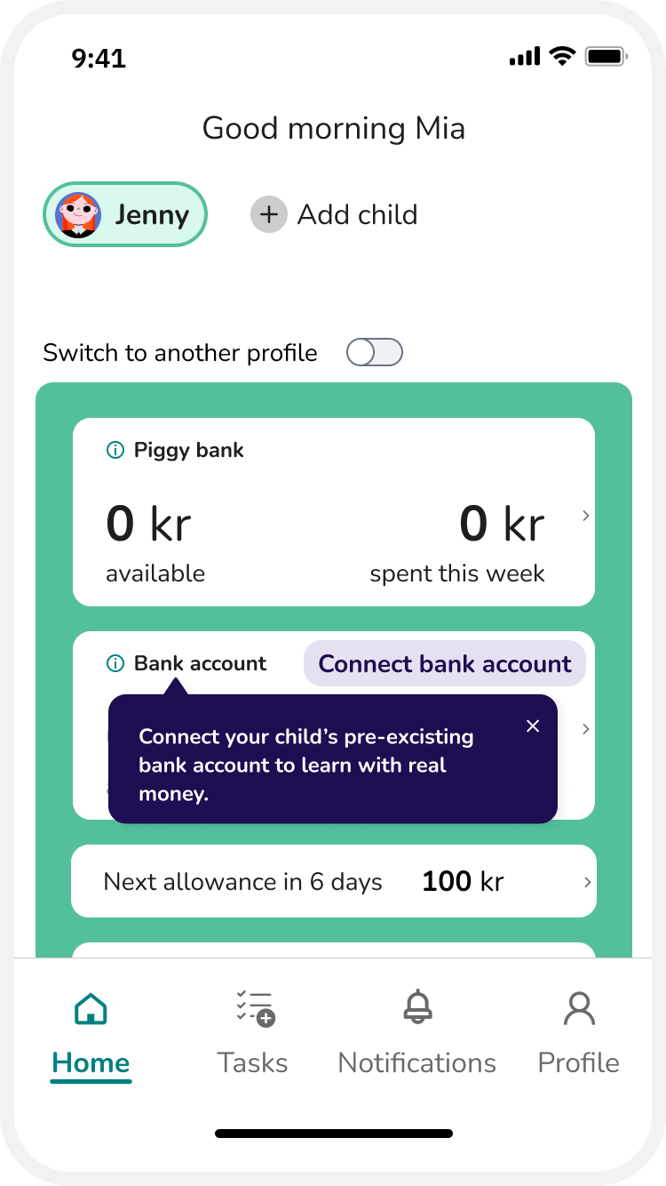
Task: Click the Home house icon
Action: pos(91,1009)
